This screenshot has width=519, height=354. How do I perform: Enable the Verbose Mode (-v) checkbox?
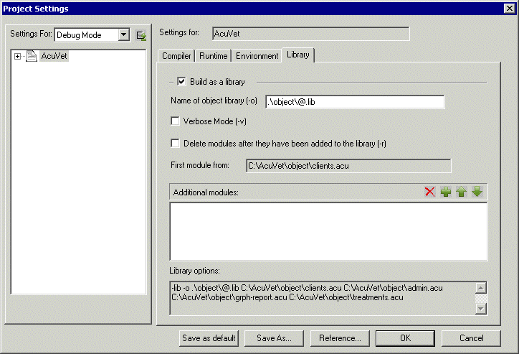(176, 121)
